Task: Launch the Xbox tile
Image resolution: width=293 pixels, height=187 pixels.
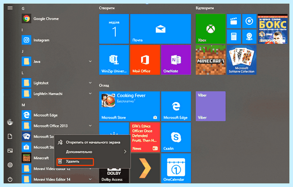Action: pos(210,29)
